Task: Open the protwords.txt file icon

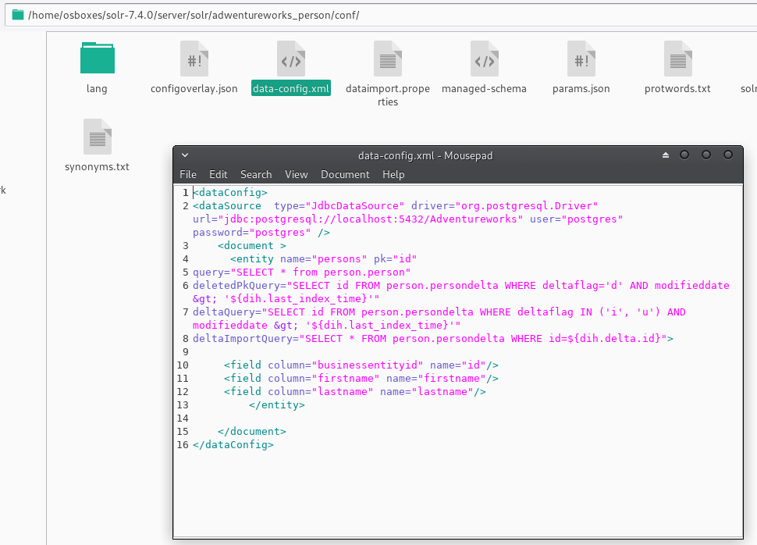Action: pyautogui.click(x=677, y=59)
